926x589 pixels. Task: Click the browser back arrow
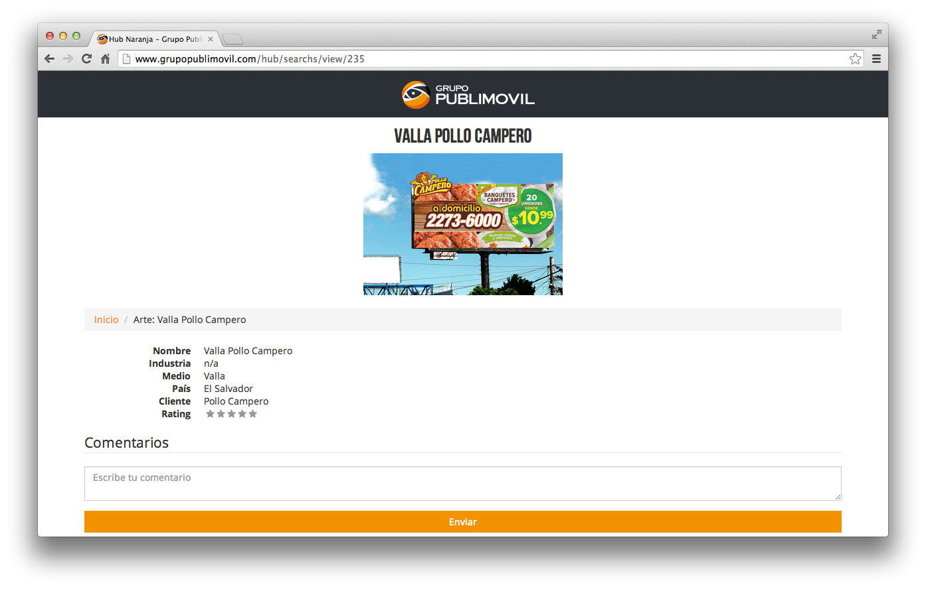point(49,58)
